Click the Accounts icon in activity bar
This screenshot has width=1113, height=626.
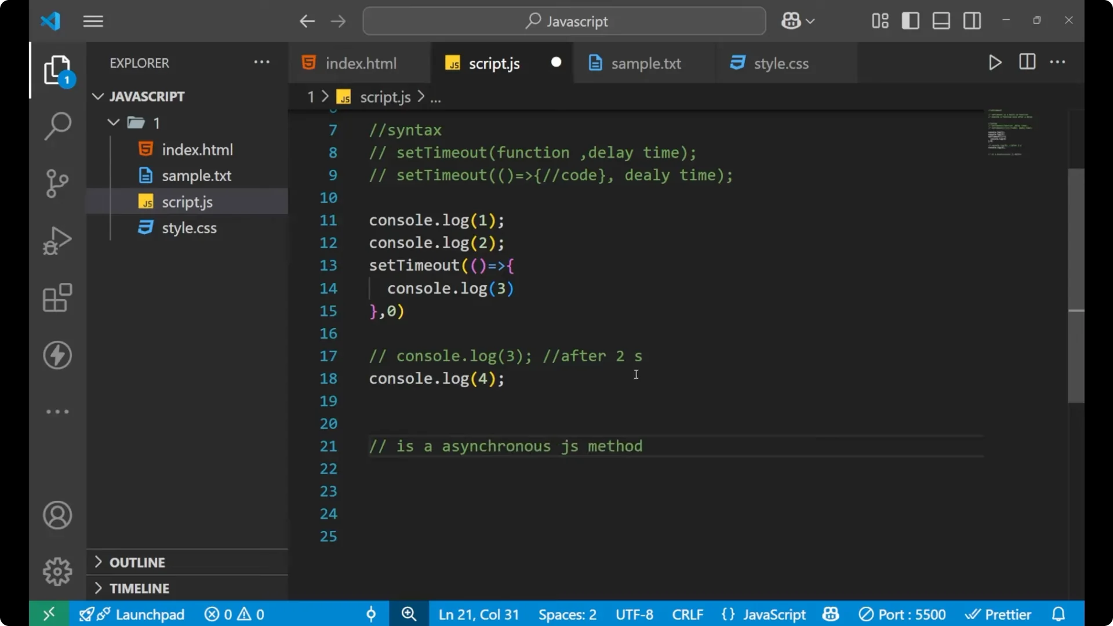tap(57, 515)
